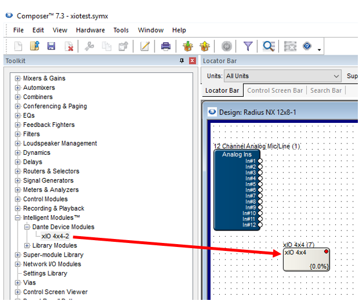Open the Units All Units dropdown

(282, 76)
